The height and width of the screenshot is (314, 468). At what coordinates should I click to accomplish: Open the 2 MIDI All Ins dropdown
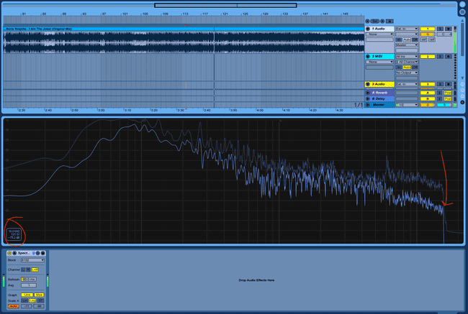407,56
